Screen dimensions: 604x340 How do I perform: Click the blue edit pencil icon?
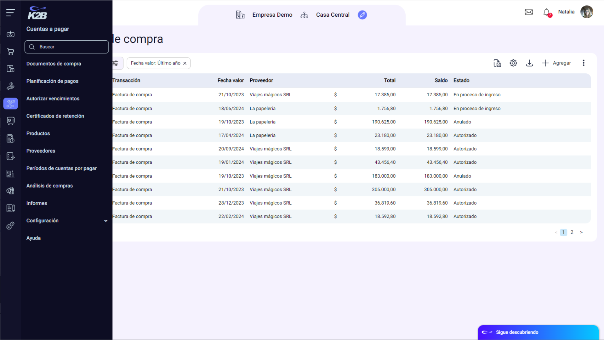[x=362, y=15]
